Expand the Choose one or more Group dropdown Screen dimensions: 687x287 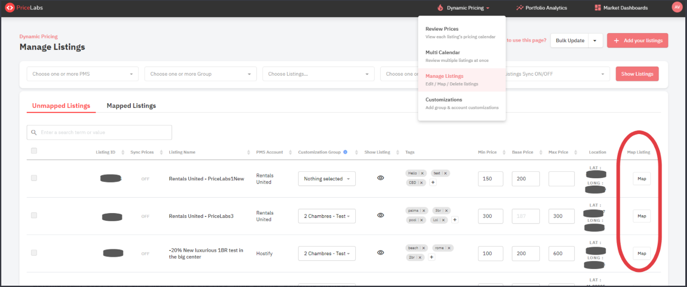(200, 74)
